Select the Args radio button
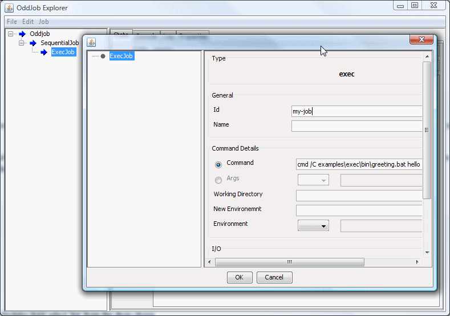Image resolution: width=450 pixels, height=316 pixels. coord(218,180)
